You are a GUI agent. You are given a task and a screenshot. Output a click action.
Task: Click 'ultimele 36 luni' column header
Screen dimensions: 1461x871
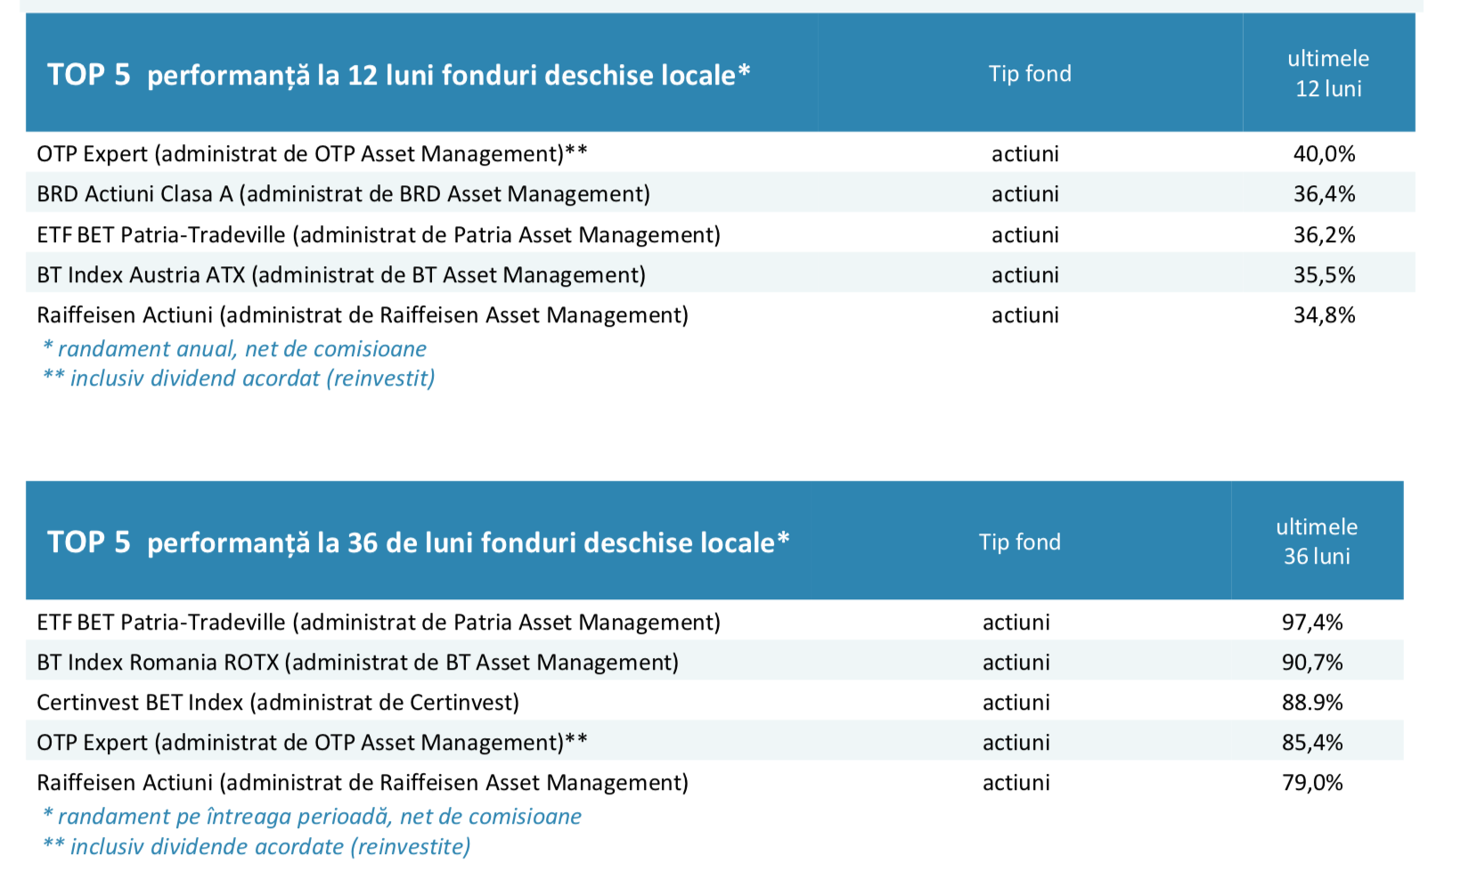point(1317,541)
